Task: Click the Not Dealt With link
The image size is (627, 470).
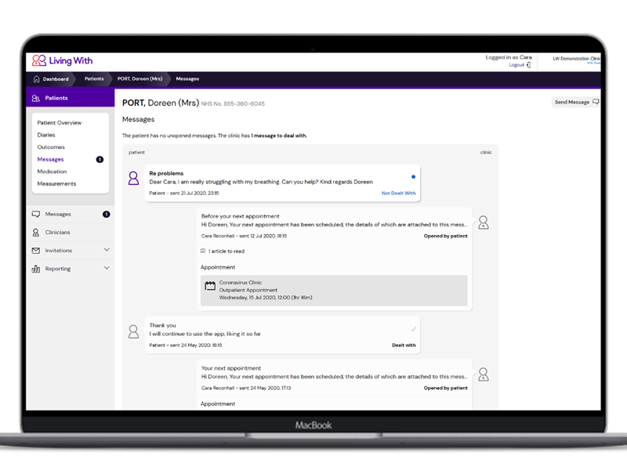Action: [x=398, y=193]
